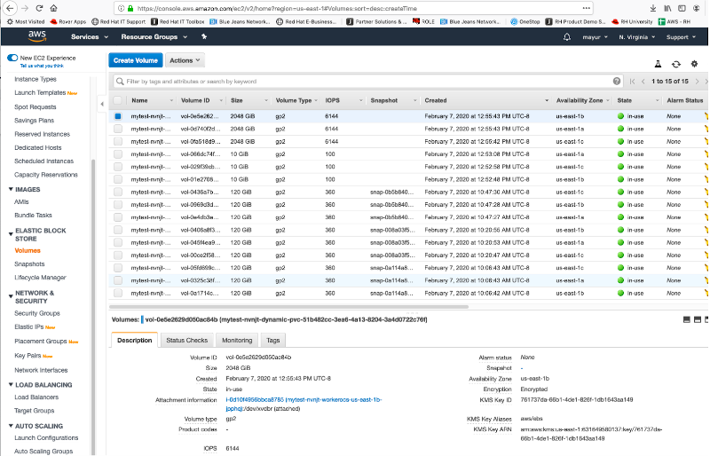Open the Services dropdown menu
Image resolution: width=710 pixels, height=456 pixels.
pos(90,36)
